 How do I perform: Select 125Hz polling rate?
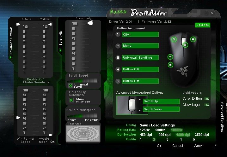[144, 130]
